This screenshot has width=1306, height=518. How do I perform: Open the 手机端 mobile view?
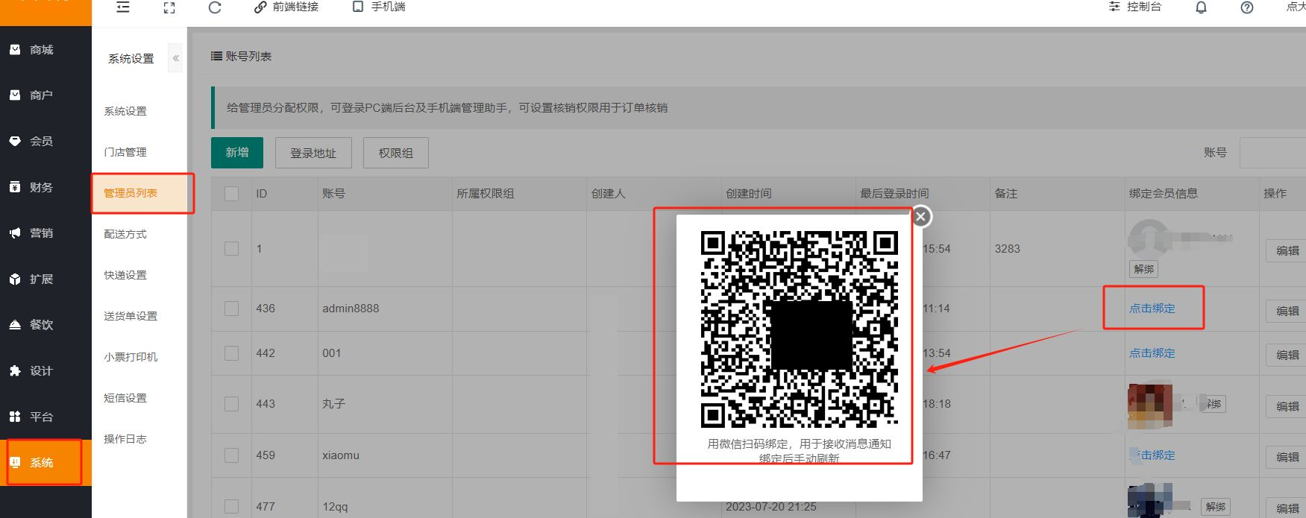379,7
